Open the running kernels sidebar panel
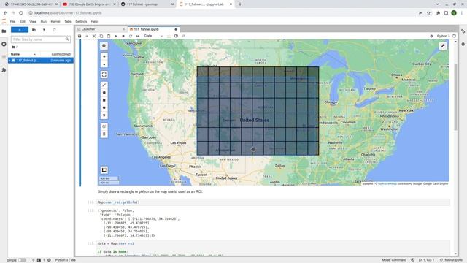The height and width of the screenshot is (263, 467). pos(4,44)
